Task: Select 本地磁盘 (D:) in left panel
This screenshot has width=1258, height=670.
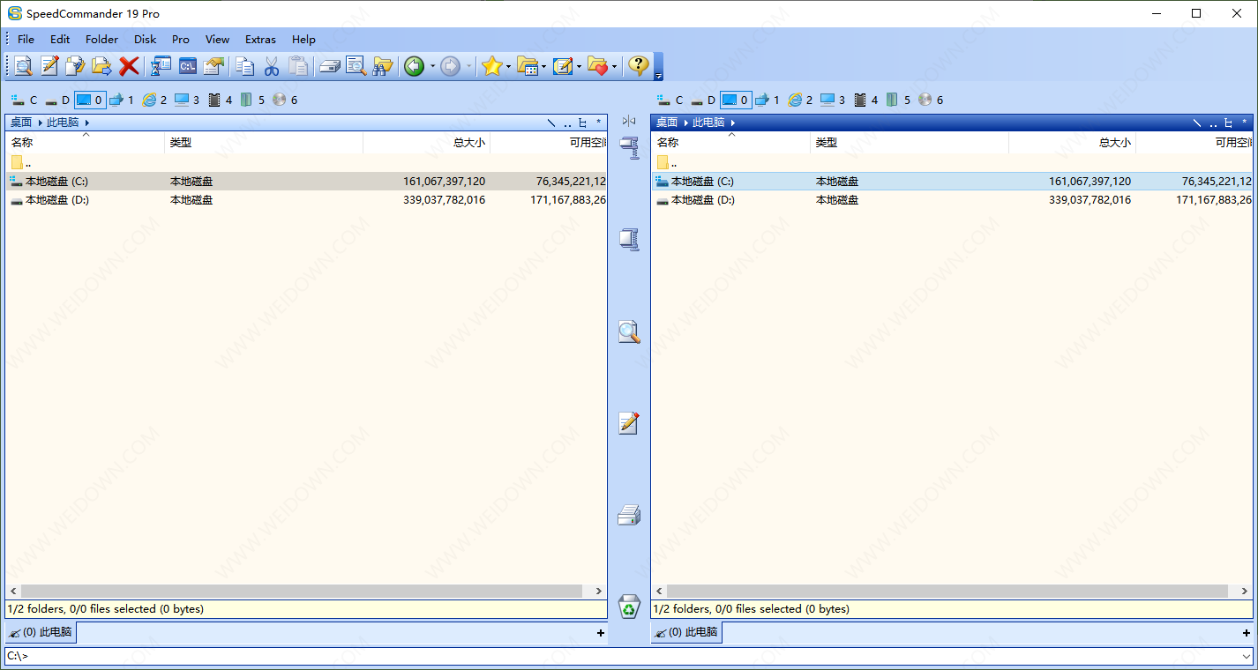Action: point(306,200)
